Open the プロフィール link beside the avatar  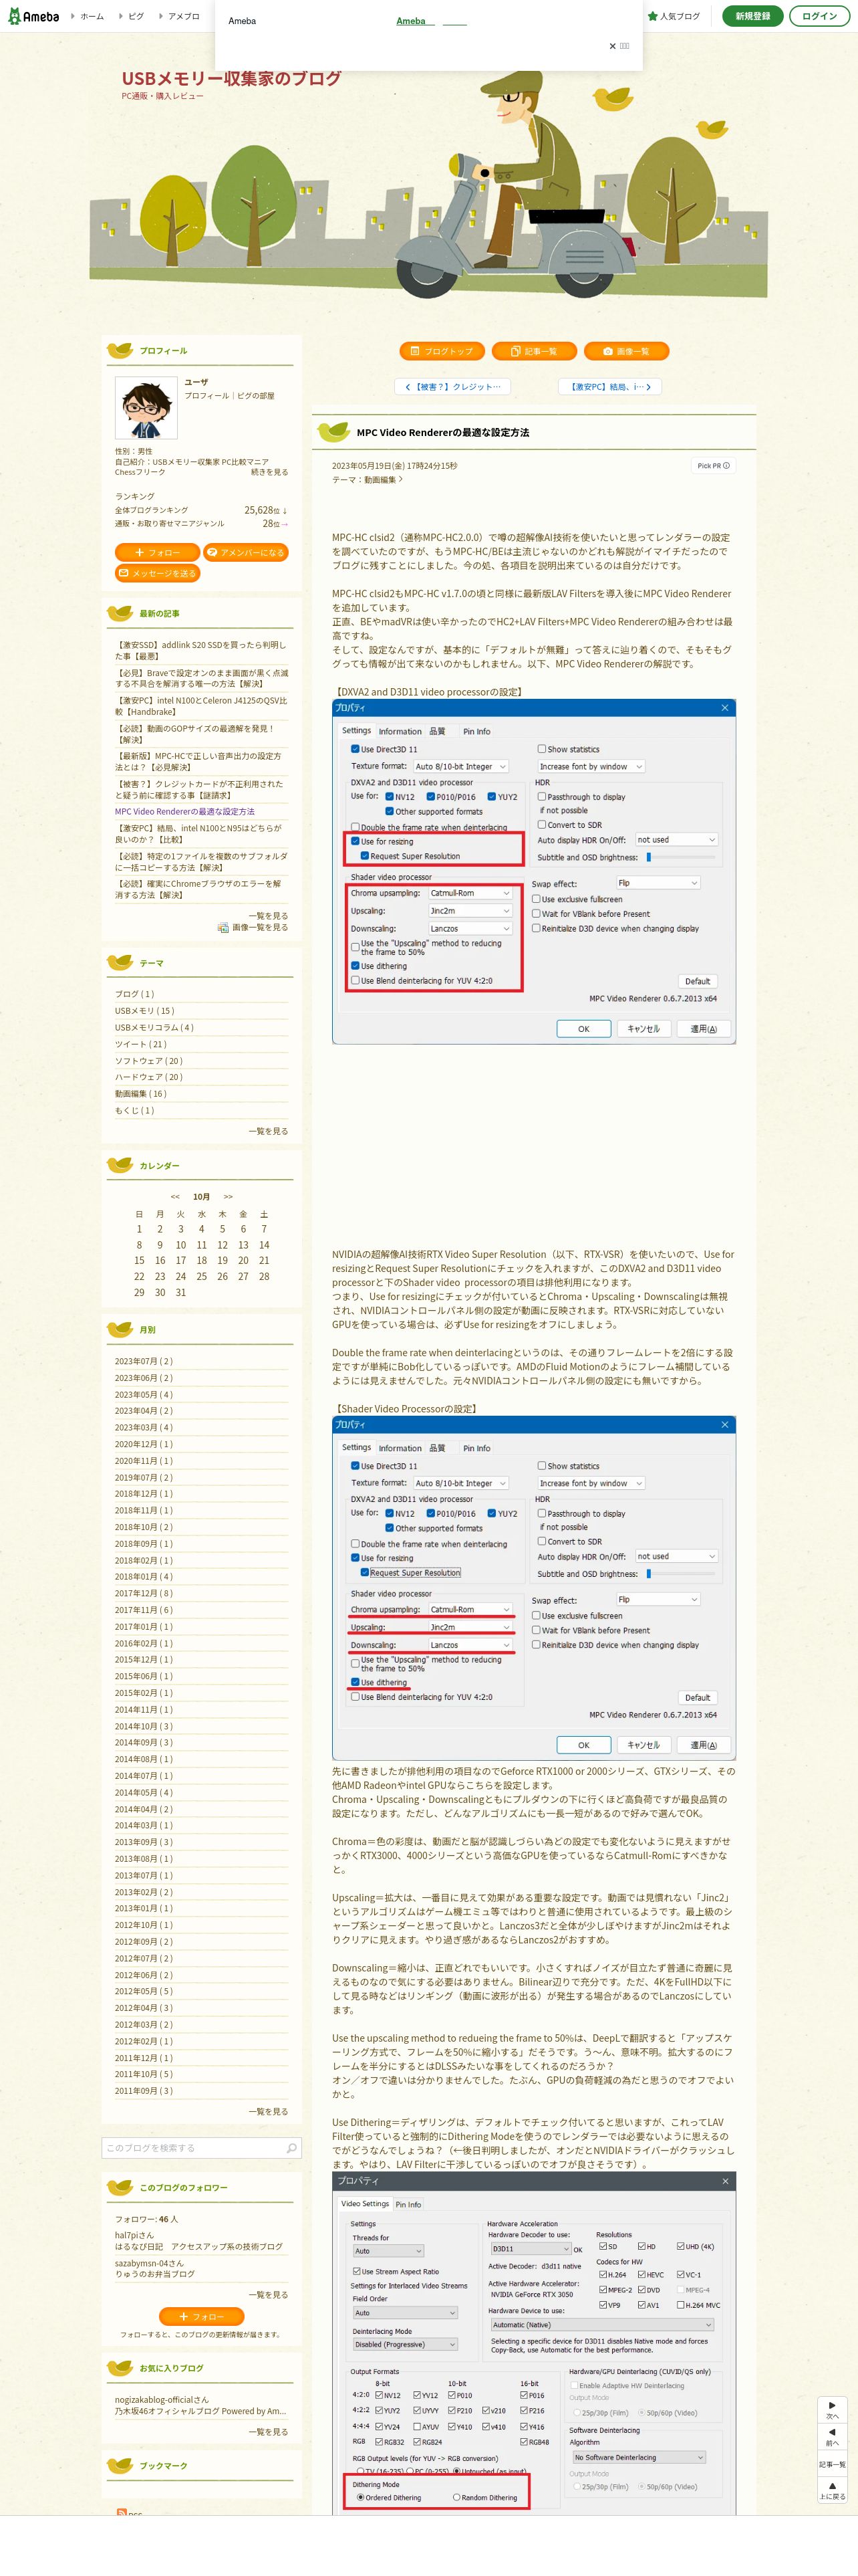(206, 396)
